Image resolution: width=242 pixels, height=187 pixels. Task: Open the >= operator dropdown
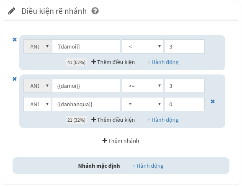click(142, 86)
